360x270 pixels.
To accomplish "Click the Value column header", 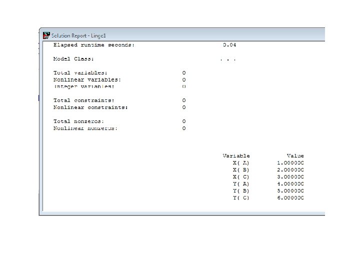I will (295, 156).
